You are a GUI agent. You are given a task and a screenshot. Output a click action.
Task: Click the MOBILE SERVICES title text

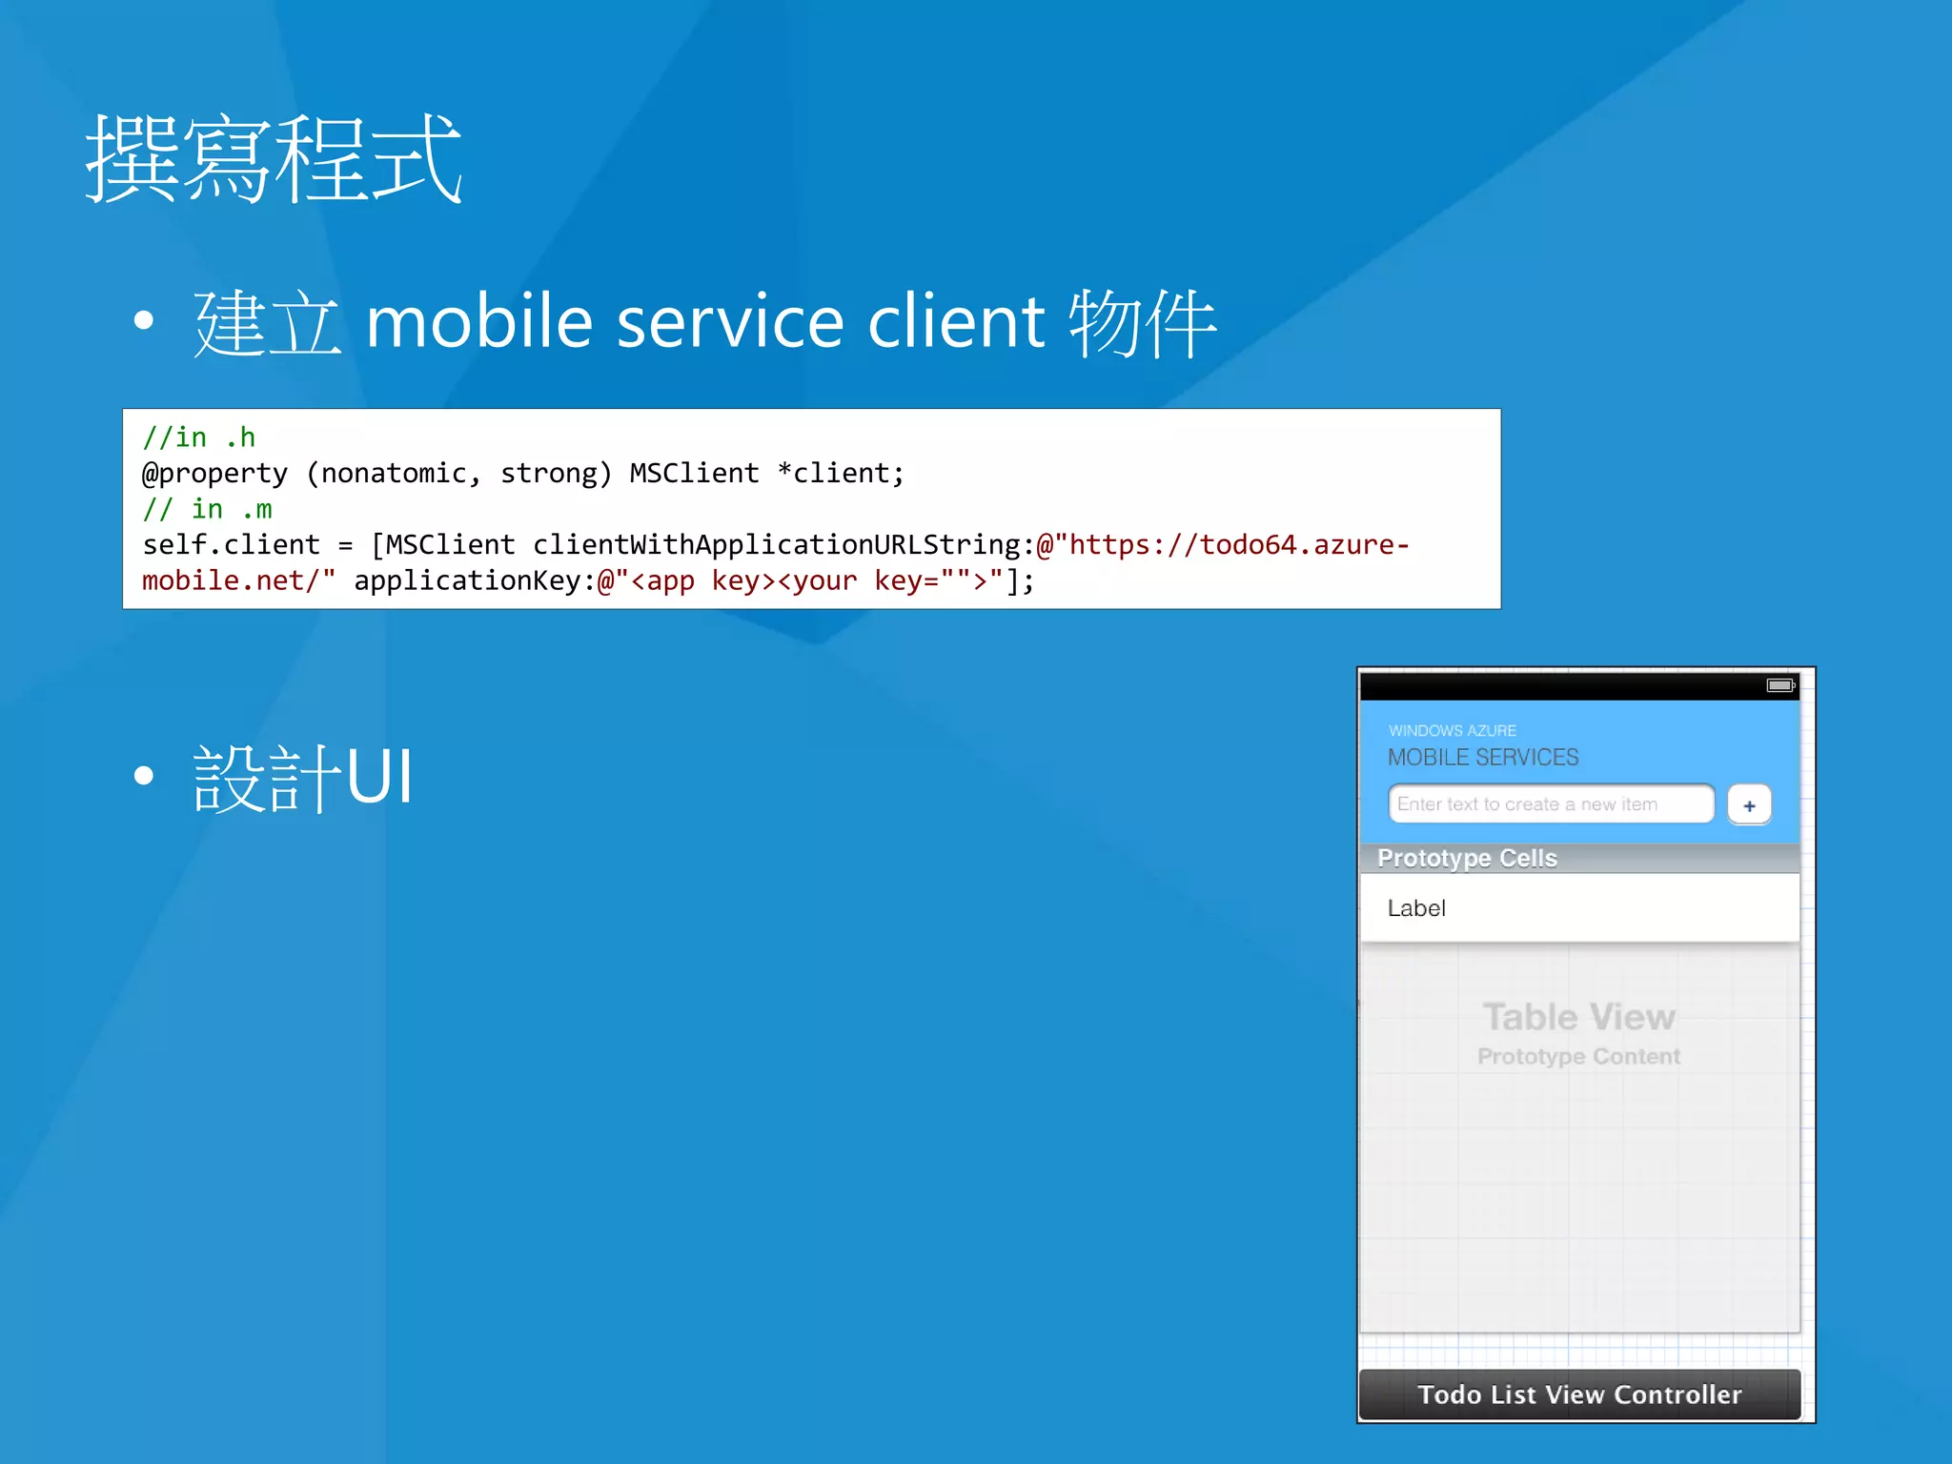(x=1483, y=758)
